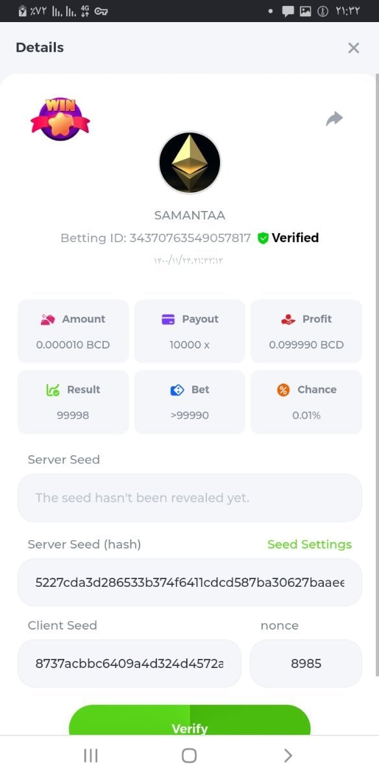This screenshot has height=779, width=379.
Task: Open the Ethereum profile avatar
Action: [x=189, y=163]
